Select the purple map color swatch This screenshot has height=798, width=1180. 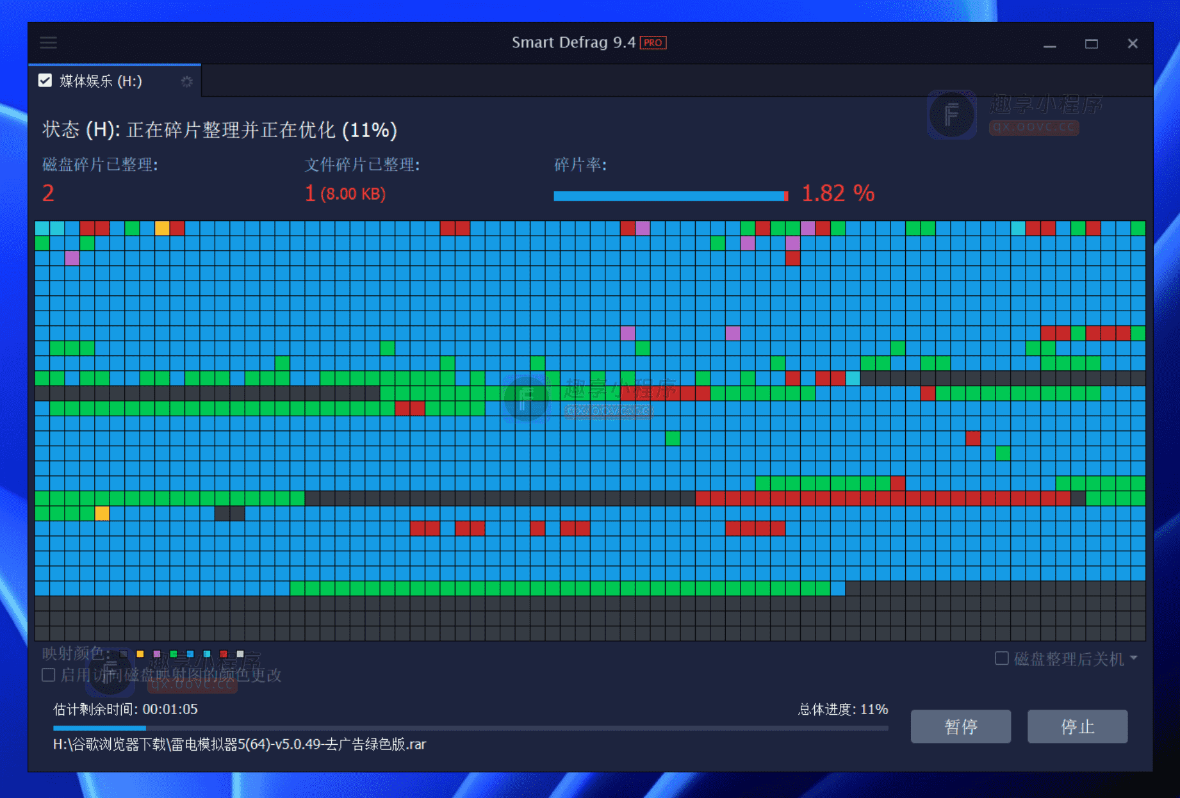tap(157, 654)
